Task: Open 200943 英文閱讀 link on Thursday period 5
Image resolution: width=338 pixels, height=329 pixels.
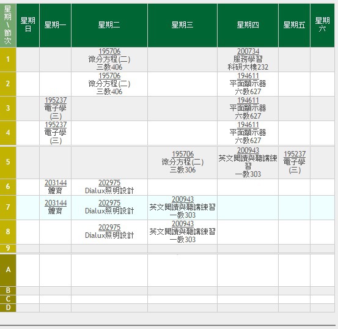Action: pyautogui.click(x=248, y=150)
